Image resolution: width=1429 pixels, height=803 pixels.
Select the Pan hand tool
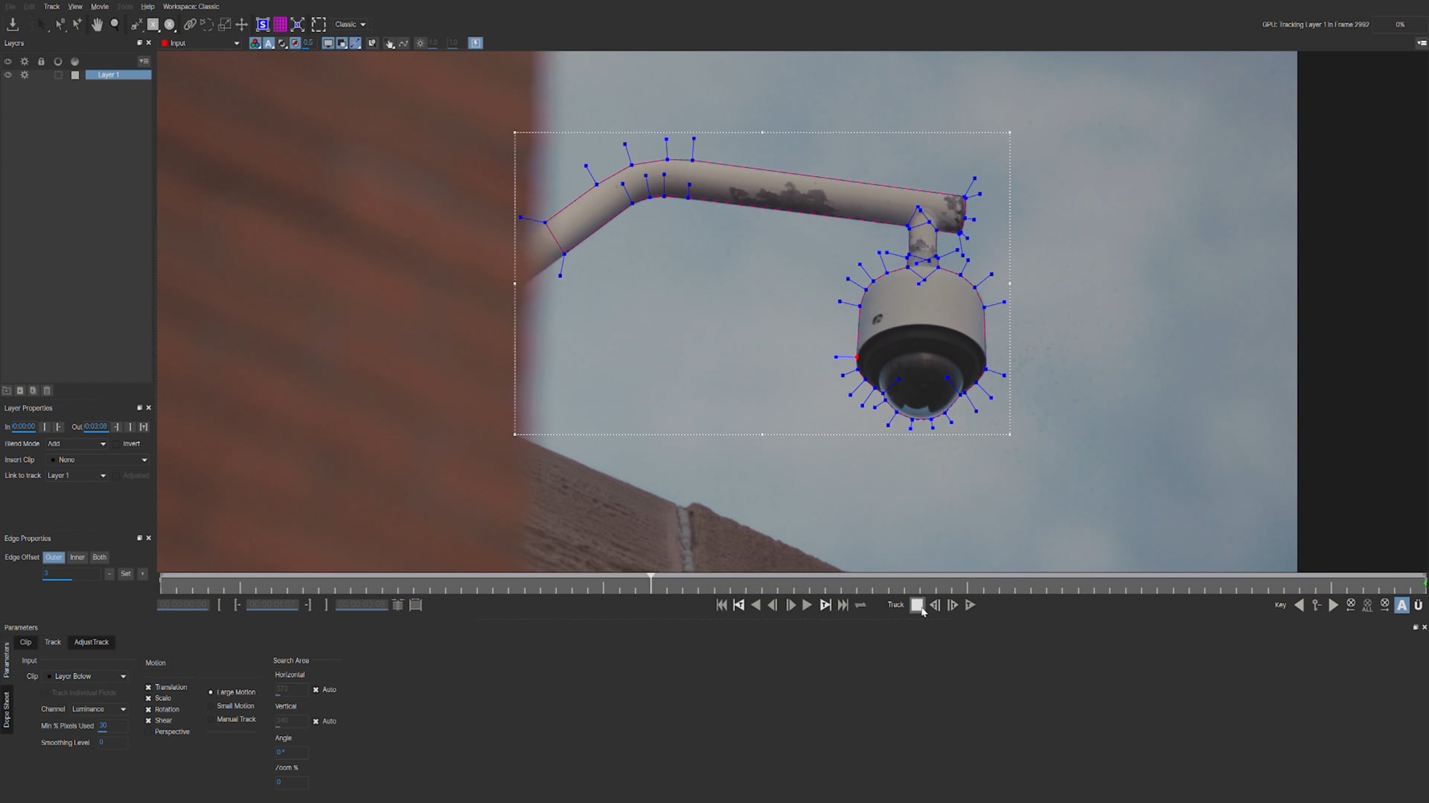(x=97, y=25)
